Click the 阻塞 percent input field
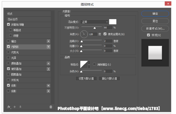This screenshot has width=176, height=114. click(x=108, y=46)
